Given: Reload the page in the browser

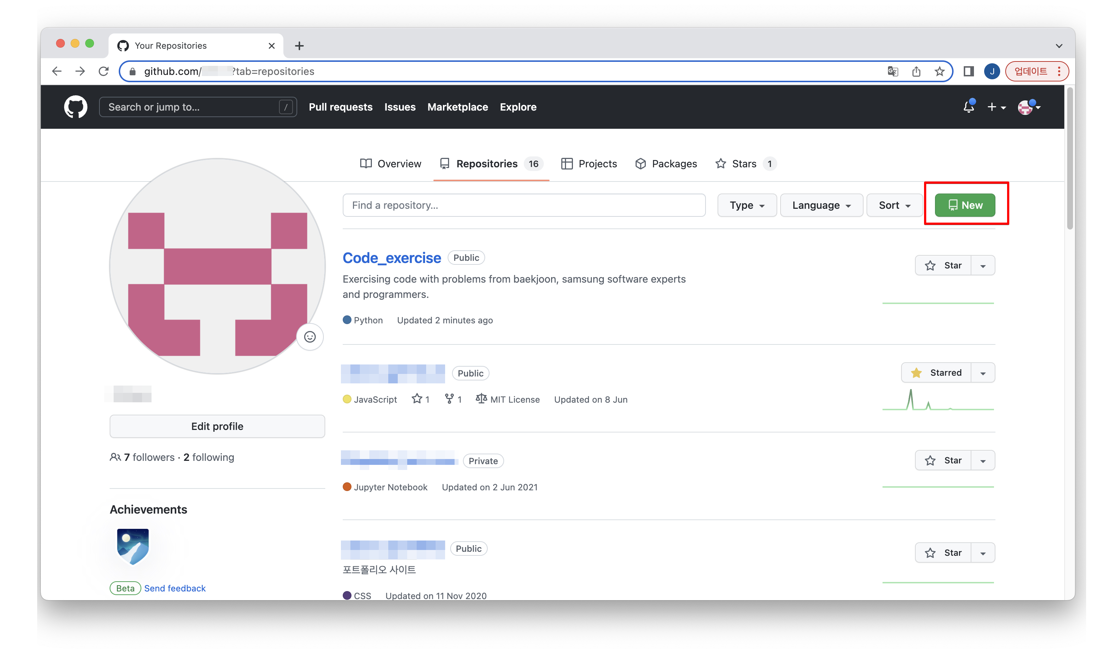Looking at the screenshot, I should [x=104, y=71].
